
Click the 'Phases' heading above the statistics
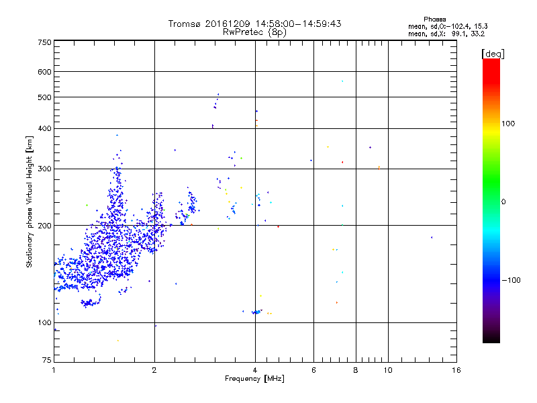click(x=434, y=19)
